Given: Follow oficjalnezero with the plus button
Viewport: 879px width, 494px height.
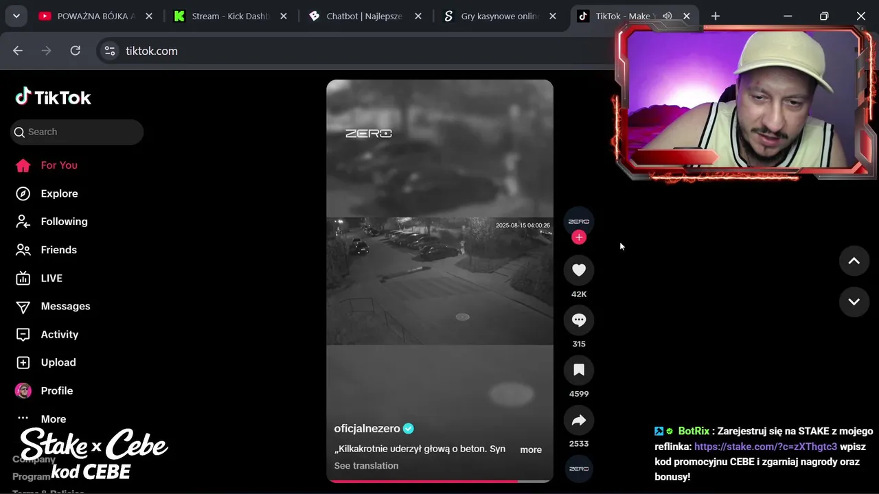Looking at the screenshot, I should 579,237.
